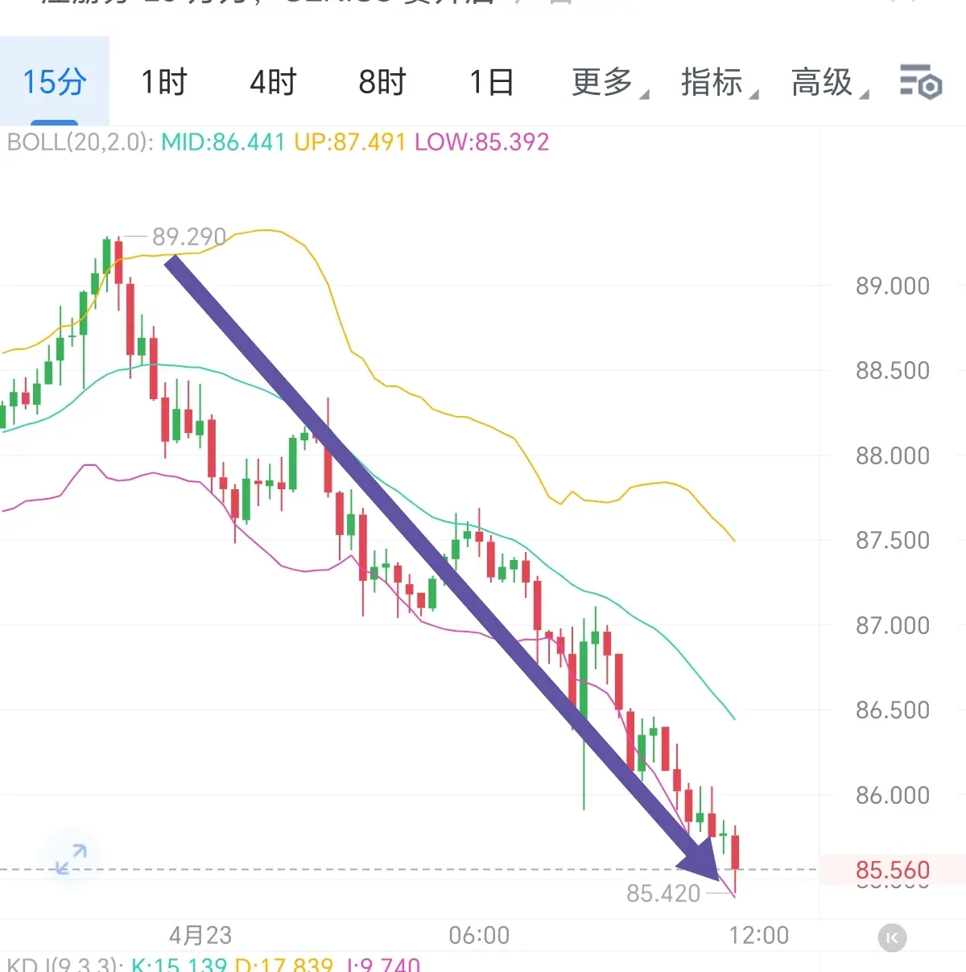Image resolution: width=966 pixels, height=972 pixels.
Task: Click the 12:00 time axis label
Action: click(x=759, y=935)
